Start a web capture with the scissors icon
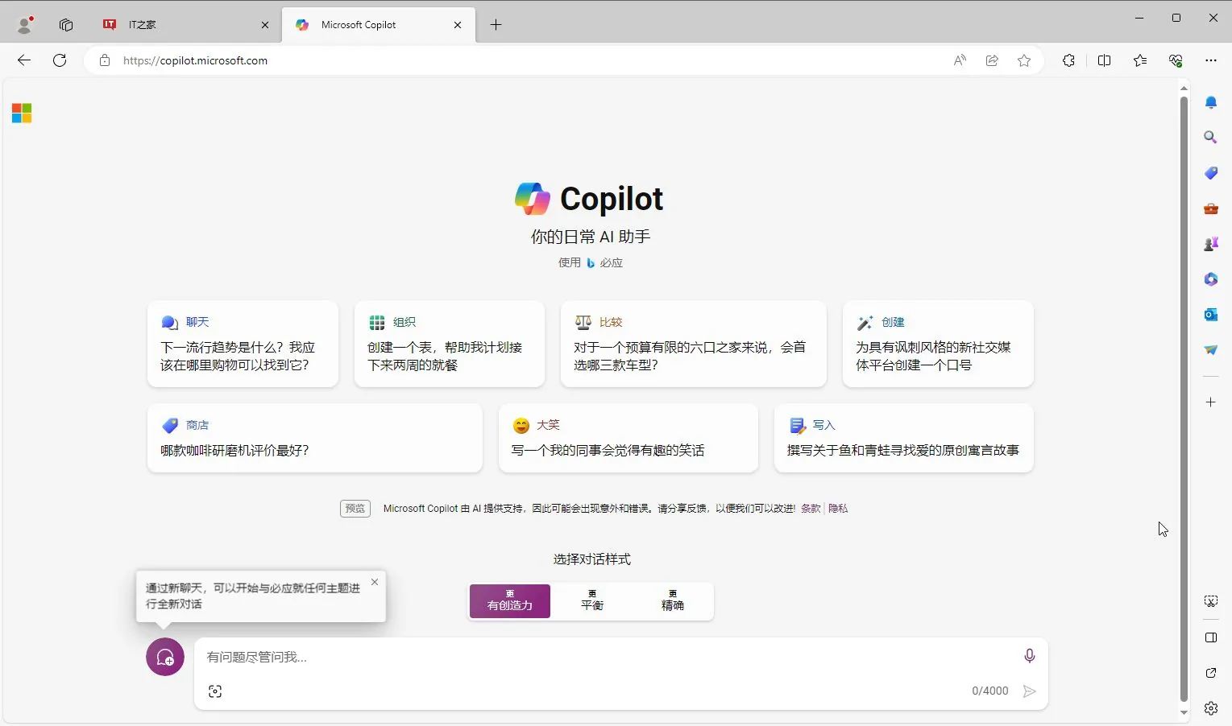This screenshot has width=1232, height=726. (x=1210, y=600)
